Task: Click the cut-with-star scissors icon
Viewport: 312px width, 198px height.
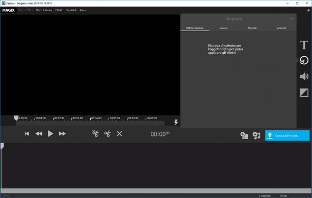Action: [95, 134]
